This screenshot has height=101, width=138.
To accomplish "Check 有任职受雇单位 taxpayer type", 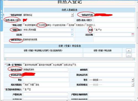I will point(24,25).
